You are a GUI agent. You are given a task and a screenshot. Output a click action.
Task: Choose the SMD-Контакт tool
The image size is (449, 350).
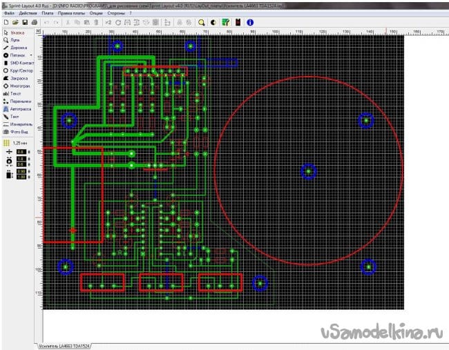point(20,62)
